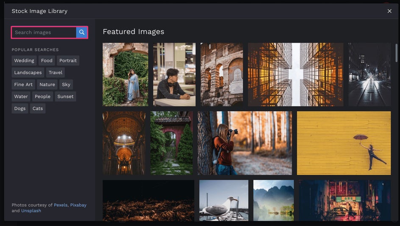This screenshot has height=226, width=400.
Task: Focus the Search images input field
Action: (x=44, y=32)
